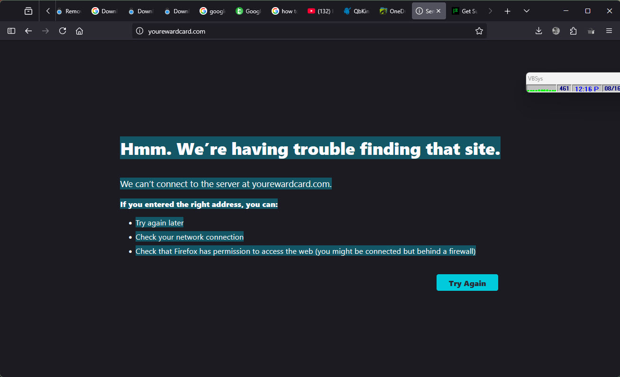Click the "Check that Firefox has permission" bullet
Viewport: 620px width, 377px height.
point(305,251)
